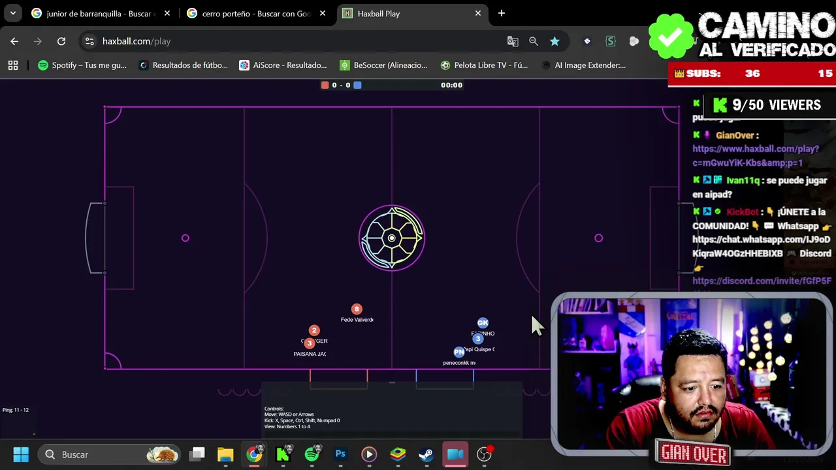Viewport: 836px width, 470px height.
Task: Switch to Chrome on taskbar
Action: pyautogui.click(x=254, y=454)
